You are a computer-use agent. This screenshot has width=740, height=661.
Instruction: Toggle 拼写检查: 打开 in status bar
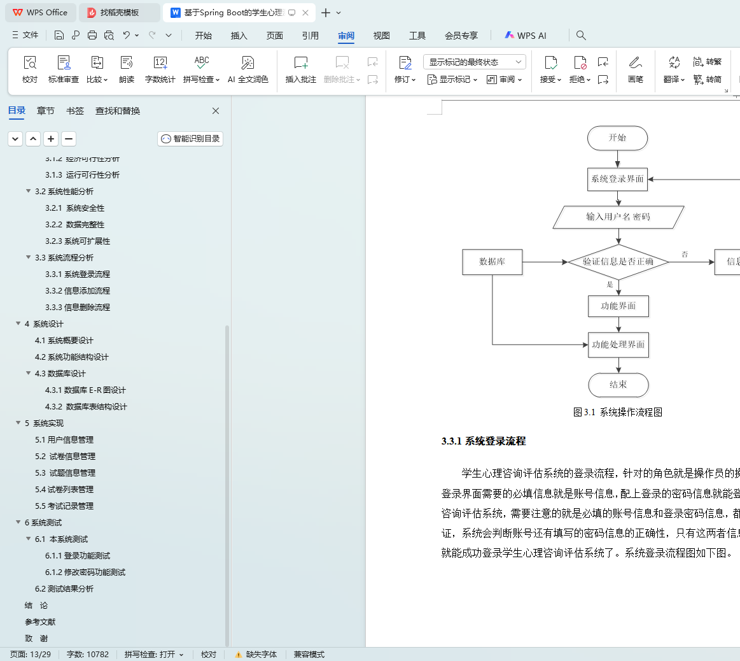click(154, 655)
